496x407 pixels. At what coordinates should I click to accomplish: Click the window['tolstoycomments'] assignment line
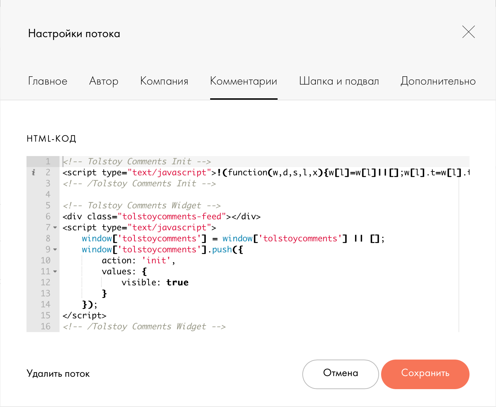tap(233, 239)
